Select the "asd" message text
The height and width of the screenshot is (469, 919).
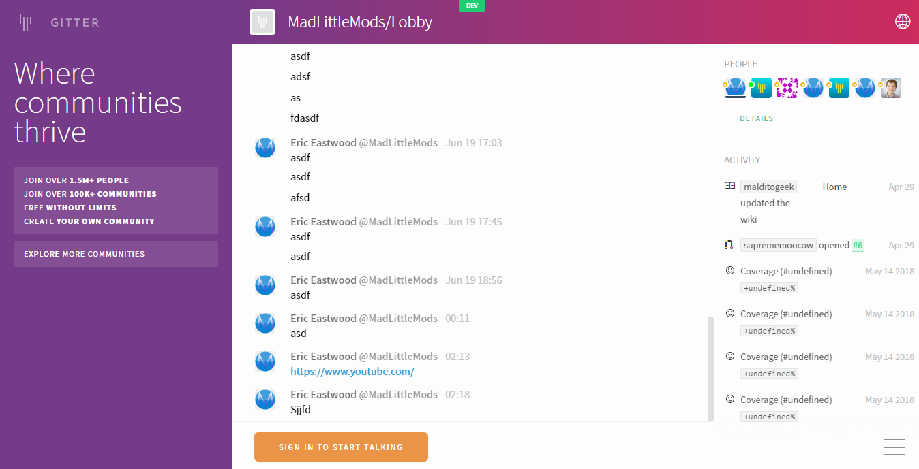[x=299, y=334]
